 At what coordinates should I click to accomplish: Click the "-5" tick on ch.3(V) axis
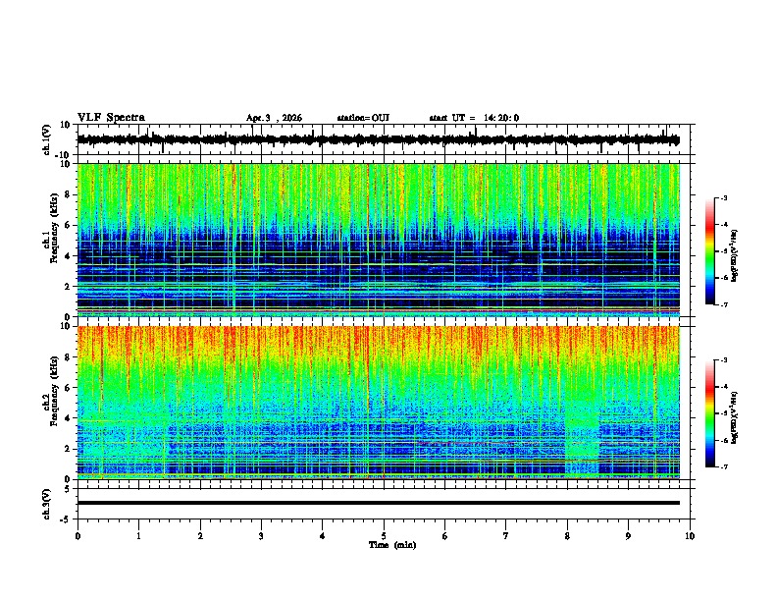(x=66, y=519)
